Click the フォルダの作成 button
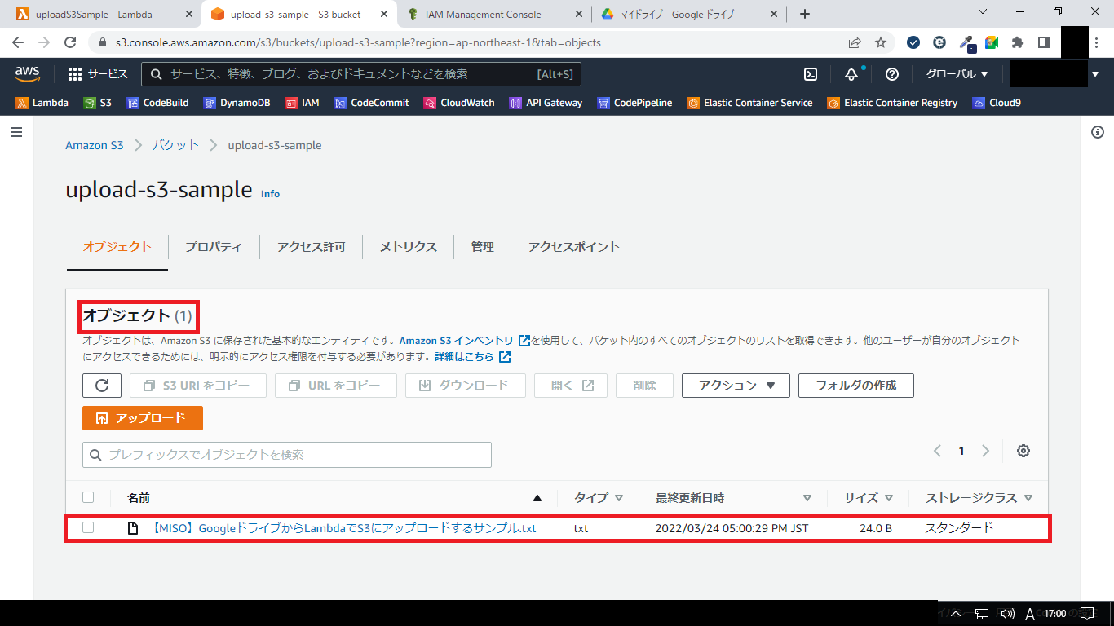1114x626 pixels. 855,386
